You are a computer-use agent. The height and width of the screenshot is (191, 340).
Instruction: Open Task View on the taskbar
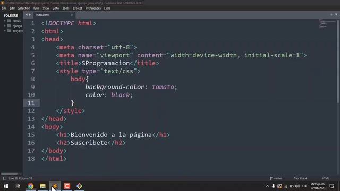(18, 186)
